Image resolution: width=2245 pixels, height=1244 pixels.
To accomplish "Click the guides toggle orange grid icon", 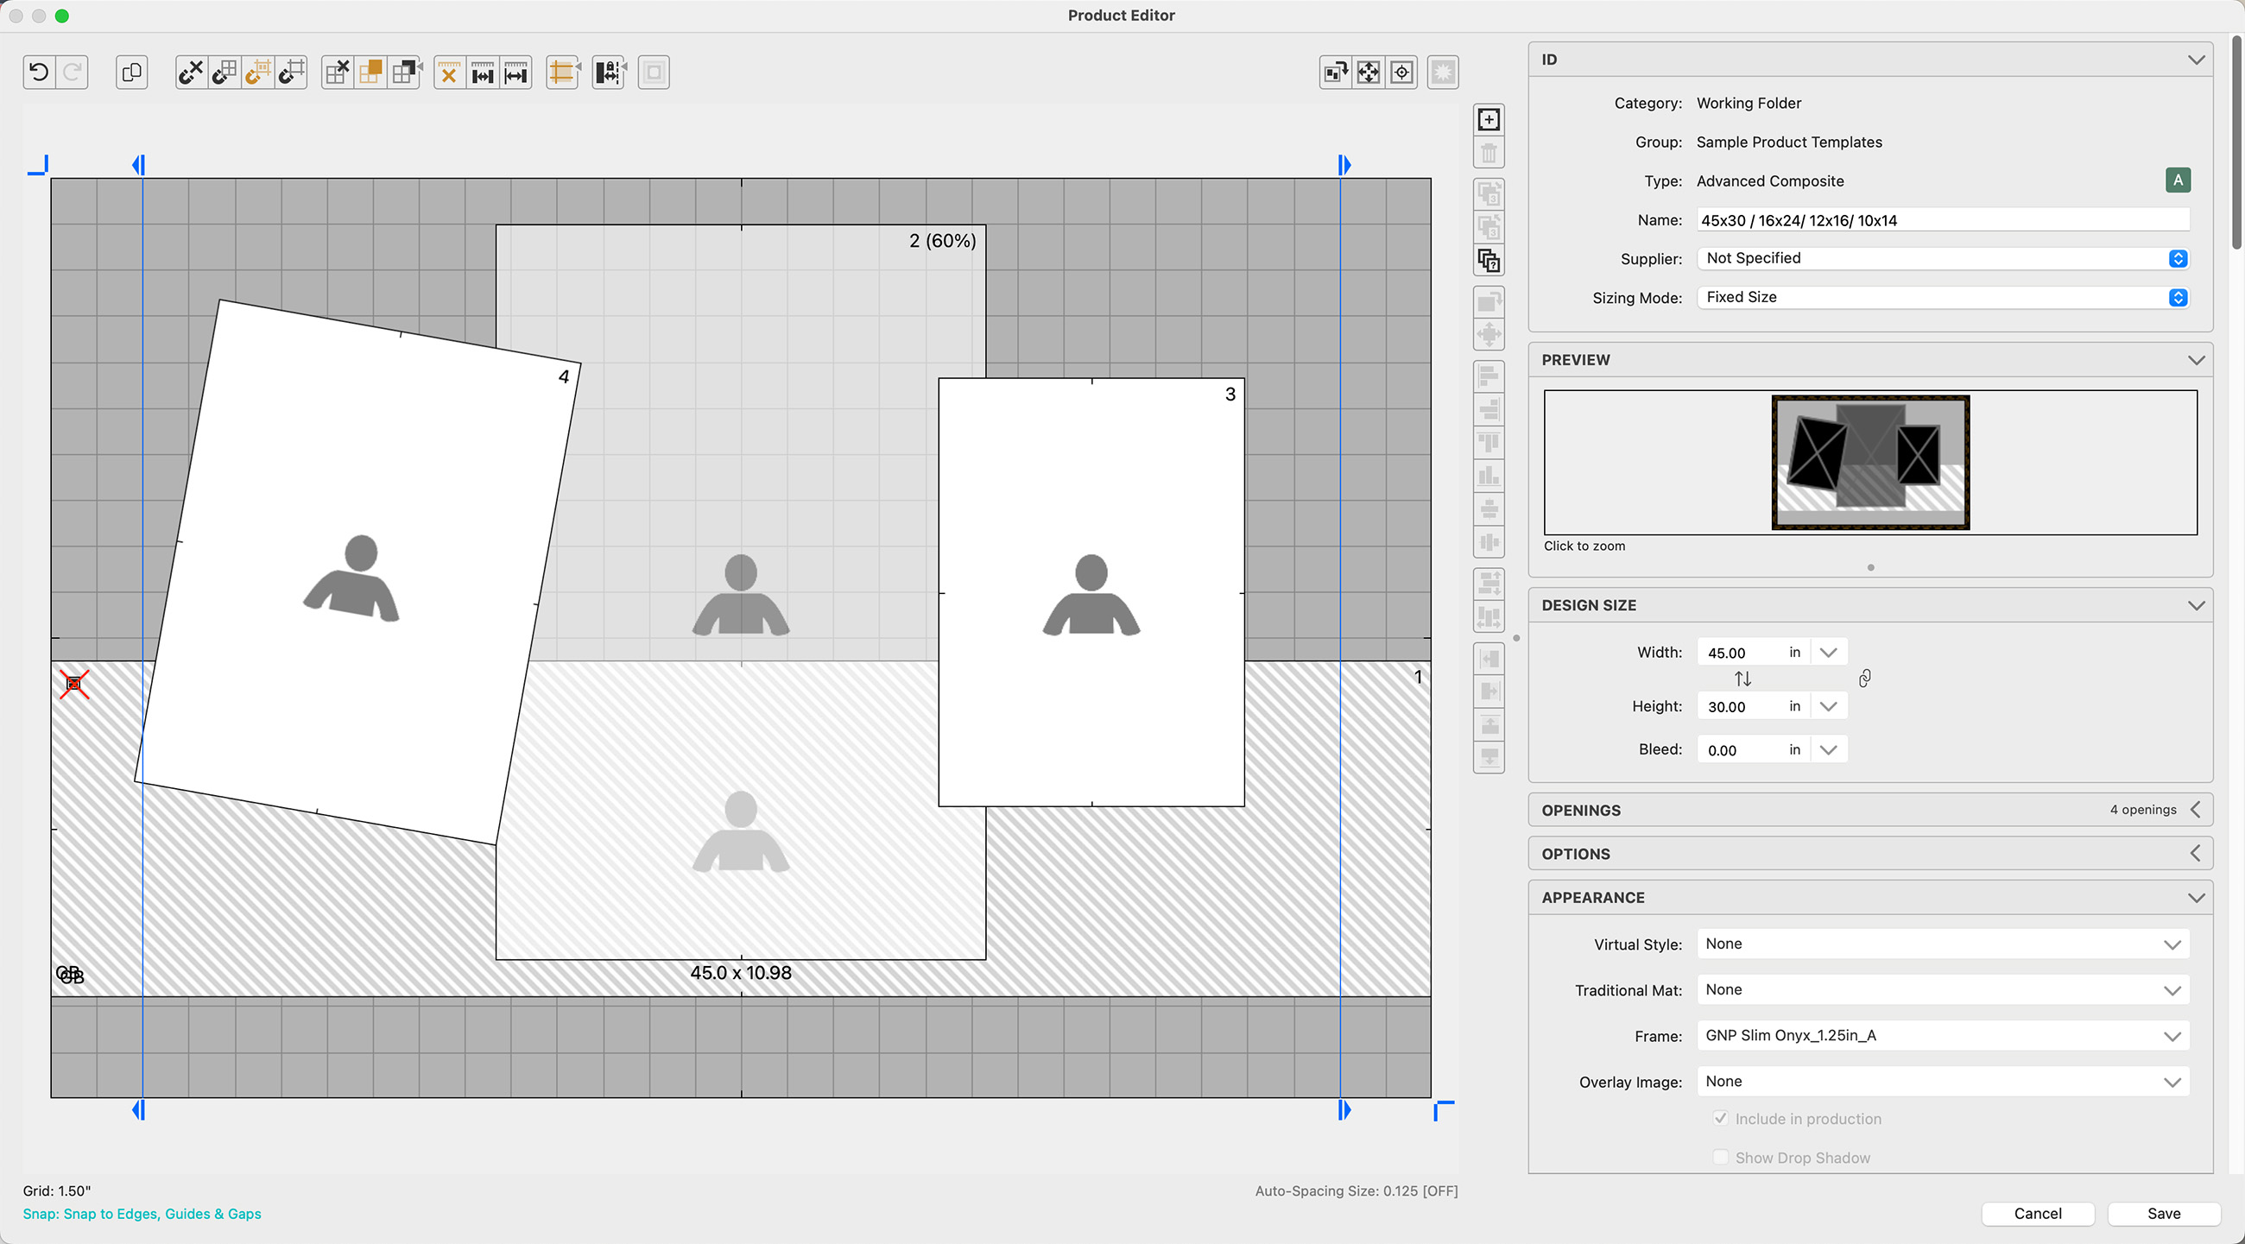I will [x=562, y=73].
